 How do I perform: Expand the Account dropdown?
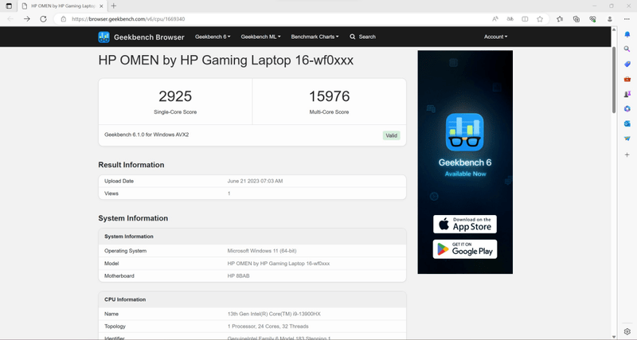point(495,37)
